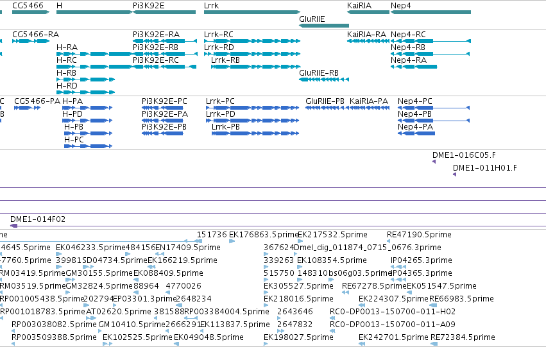The width and height of the screenshot is (546, 347).
Task: Click the CG5466-RA transcript
Action: coord(31,41)
